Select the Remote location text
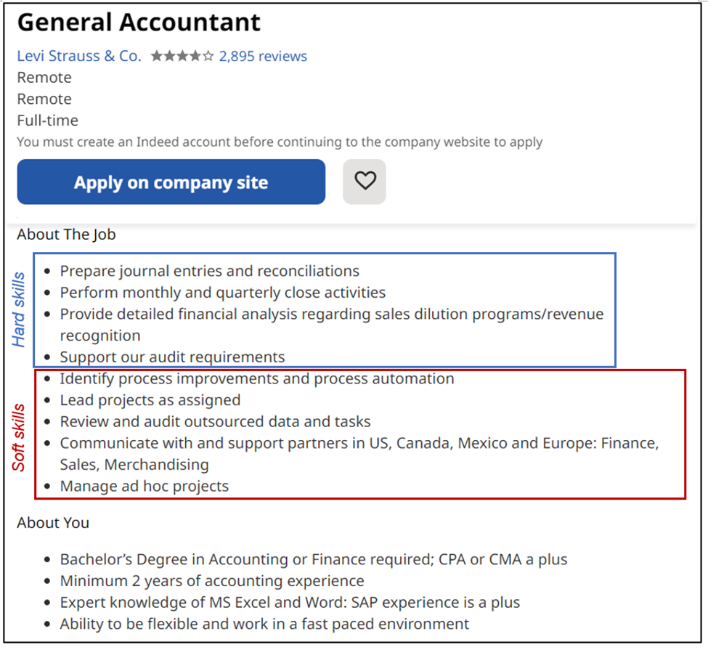The height and width of the screenshot is (650, 708). click(x=44, y=77)
